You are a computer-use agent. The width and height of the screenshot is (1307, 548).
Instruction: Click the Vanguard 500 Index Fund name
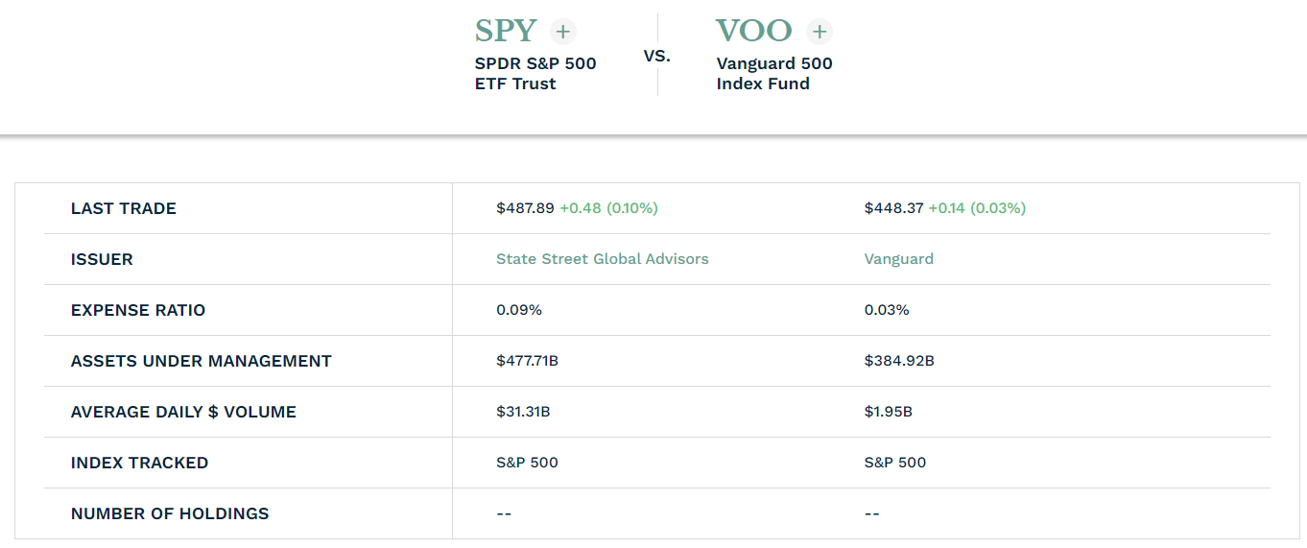(x=774, y=74)
